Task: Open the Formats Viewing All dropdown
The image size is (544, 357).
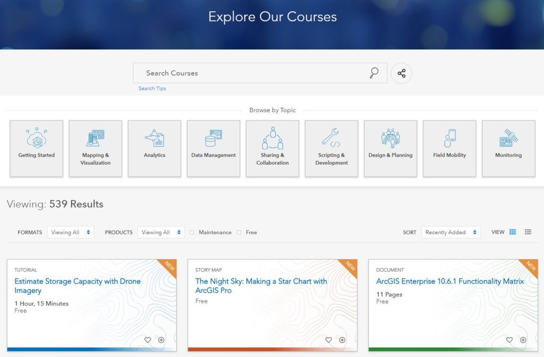Action: coord(71,232)
